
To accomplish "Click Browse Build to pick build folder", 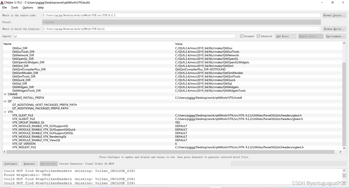I will (x=334, y=29).
